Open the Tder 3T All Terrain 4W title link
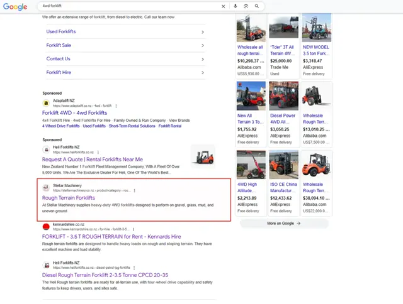 [282, 50]
